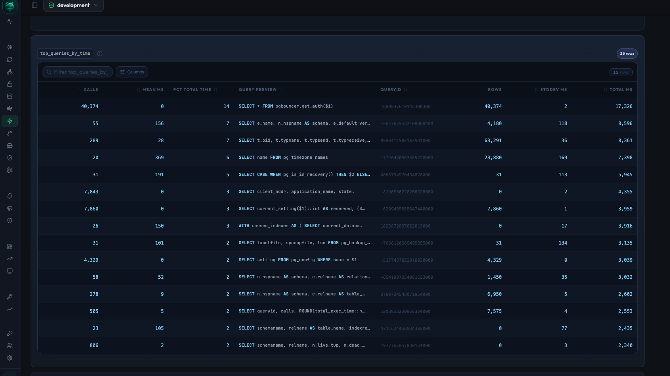Open the settings gear sidebar icon
Viewport: 670px width, 376px height.
tap(10, 358)
